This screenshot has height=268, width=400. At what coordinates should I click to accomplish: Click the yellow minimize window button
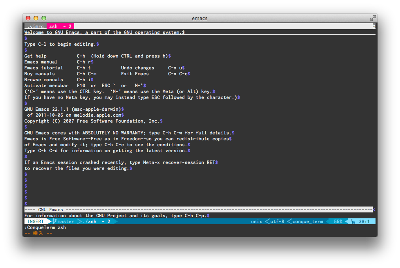click(36, 18)
